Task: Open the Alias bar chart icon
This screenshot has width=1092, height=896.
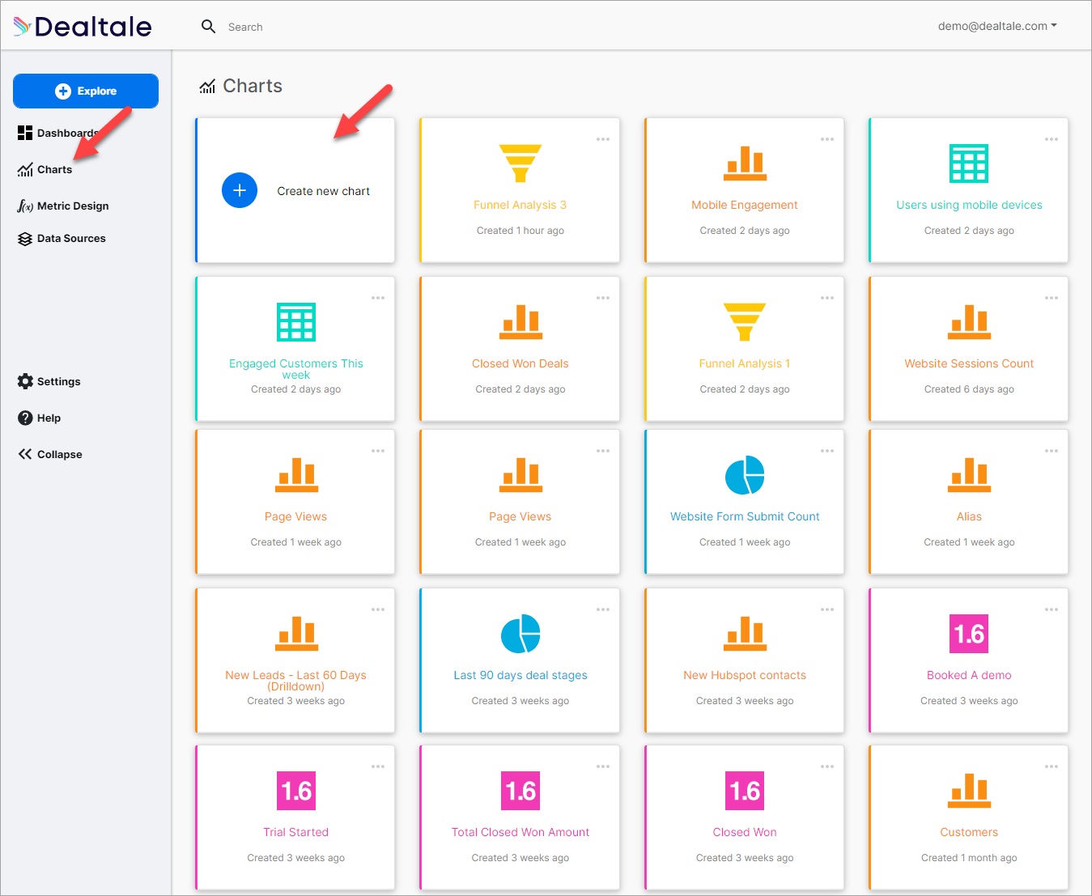Action: click(x=969, y=475)
